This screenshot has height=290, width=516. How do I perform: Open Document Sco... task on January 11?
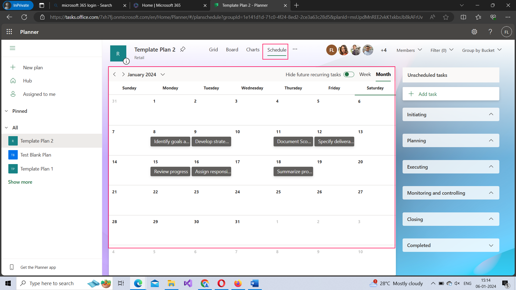[293, 142]
